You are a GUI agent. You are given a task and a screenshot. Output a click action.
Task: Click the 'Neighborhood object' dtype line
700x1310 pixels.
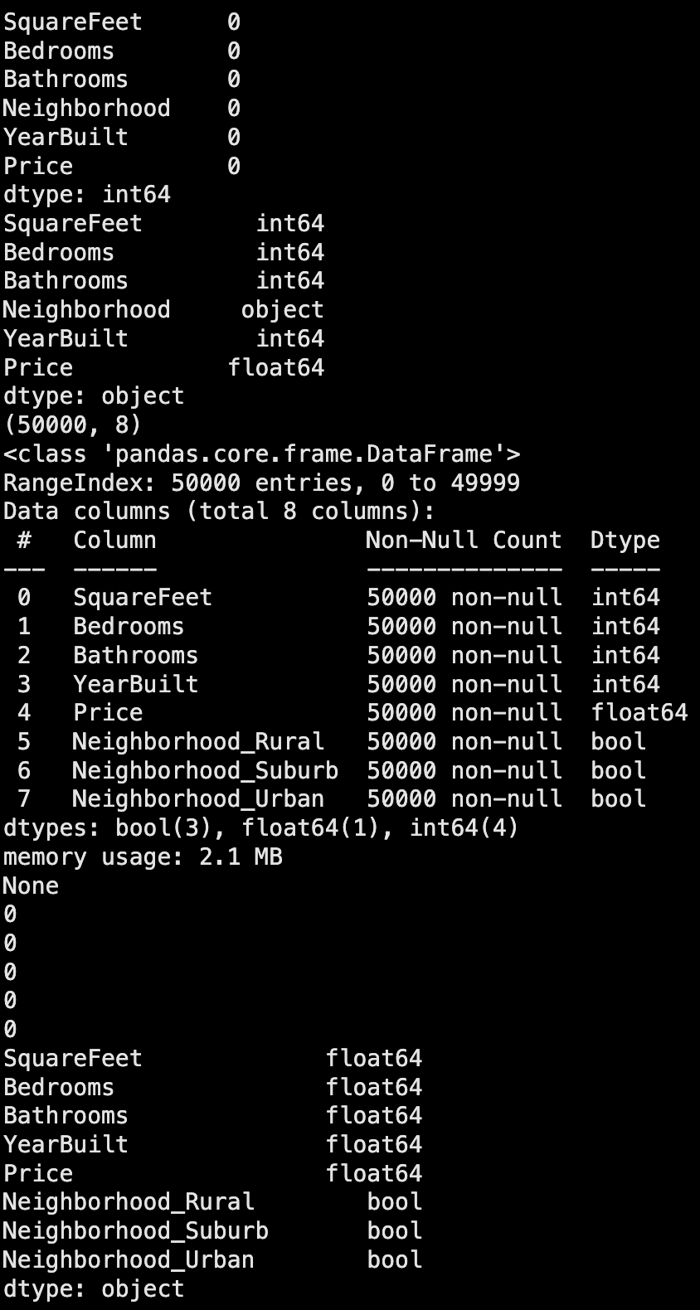pos(163,309)
